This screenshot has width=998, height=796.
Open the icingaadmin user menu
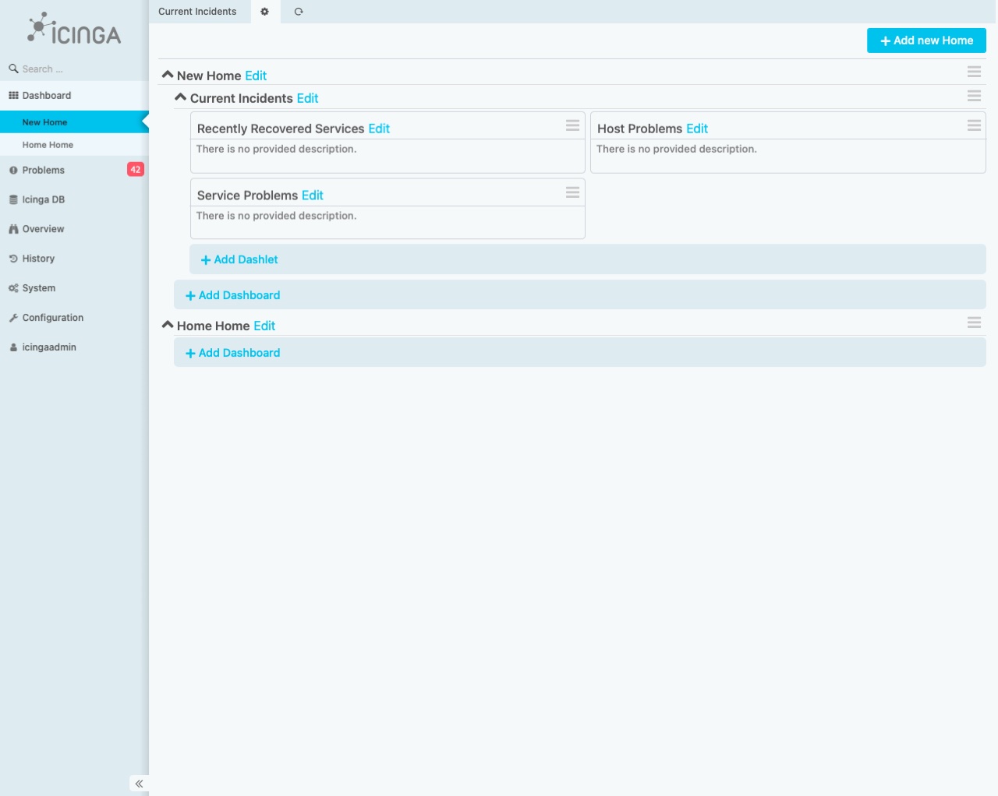tap(74, 347)
